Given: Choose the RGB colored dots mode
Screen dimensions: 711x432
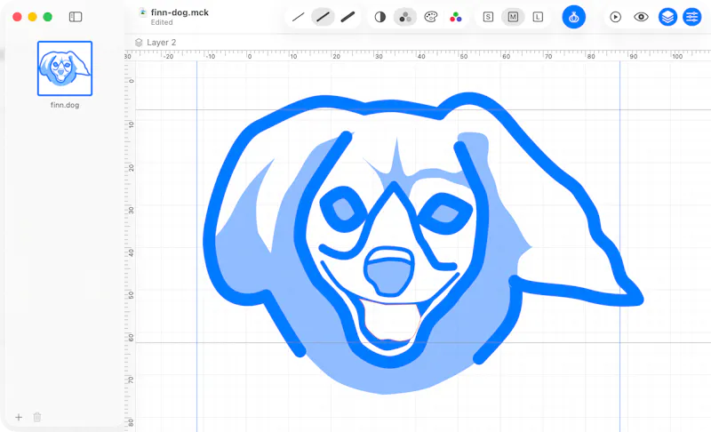Looking at the screenshot, I should (456, 17).
